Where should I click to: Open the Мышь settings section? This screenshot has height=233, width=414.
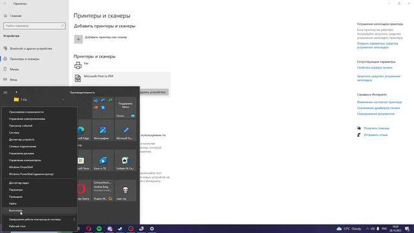34,69
